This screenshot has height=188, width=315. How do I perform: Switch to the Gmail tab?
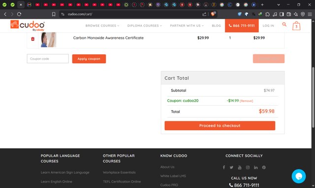30,4
